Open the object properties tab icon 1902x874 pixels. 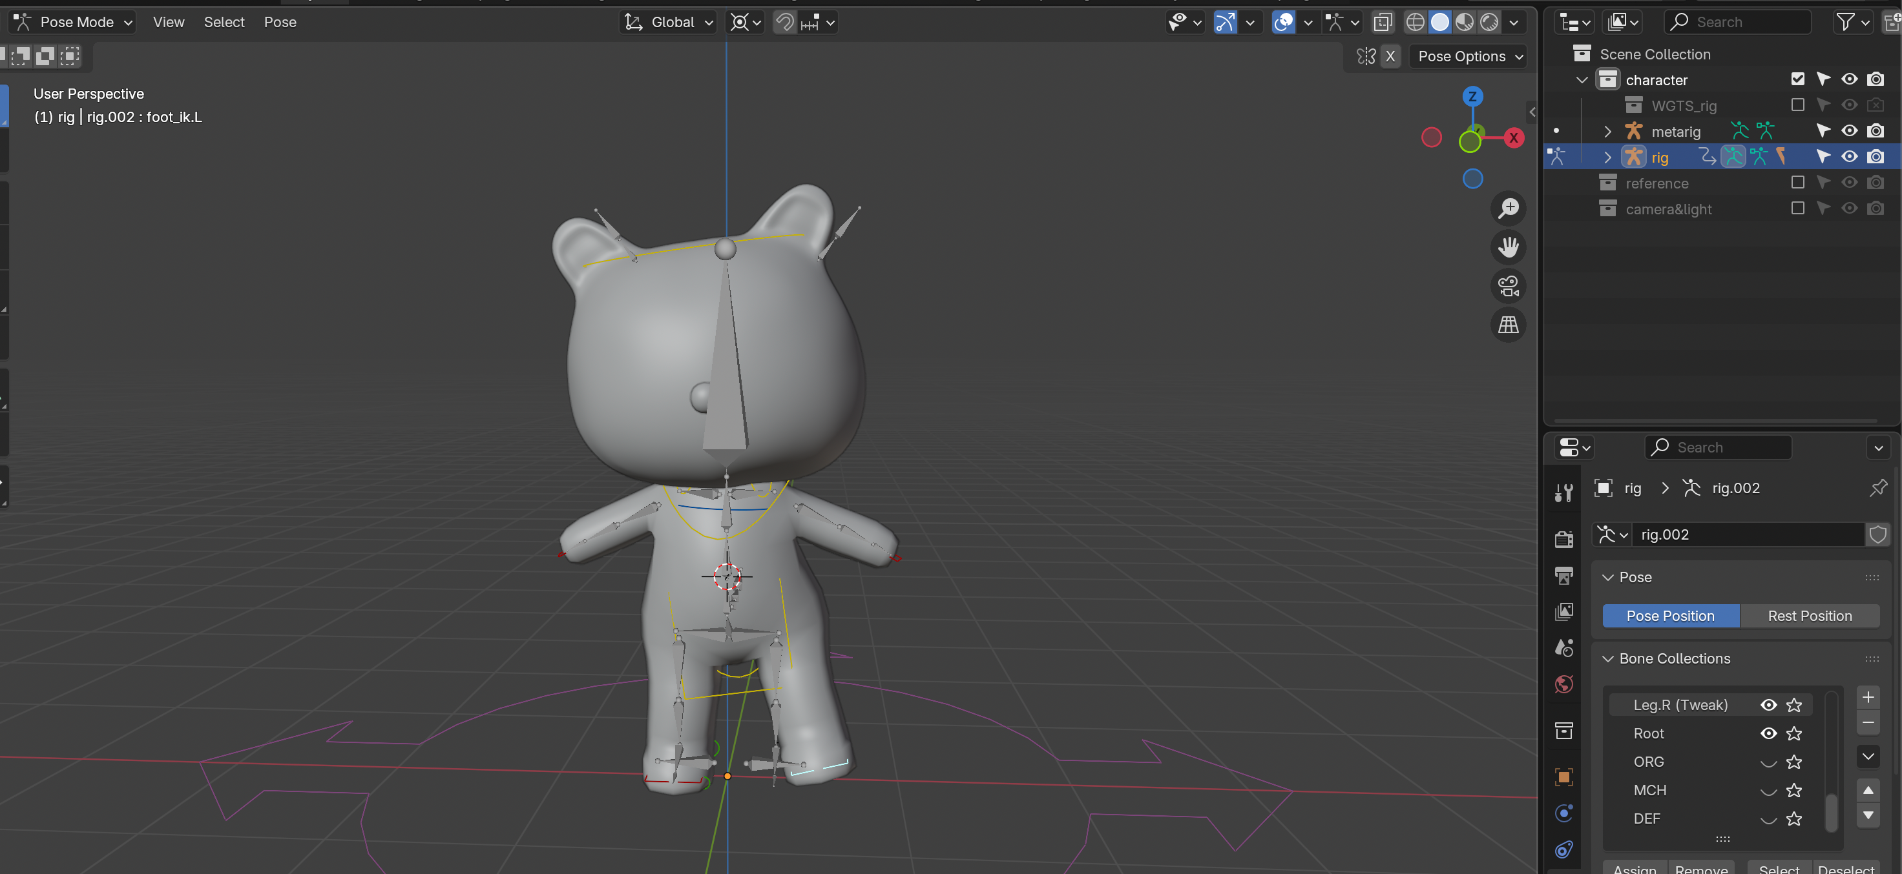[1564, 777]
